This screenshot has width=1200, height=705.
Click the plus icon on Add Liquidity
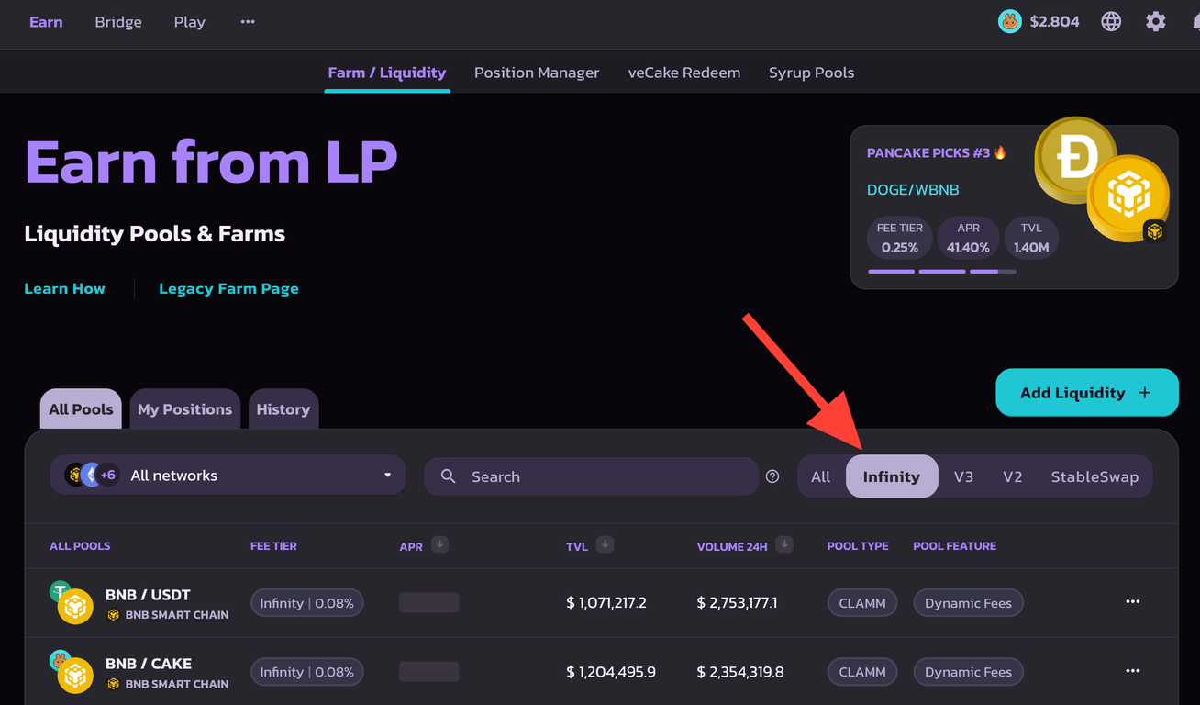click(1144, 393)
